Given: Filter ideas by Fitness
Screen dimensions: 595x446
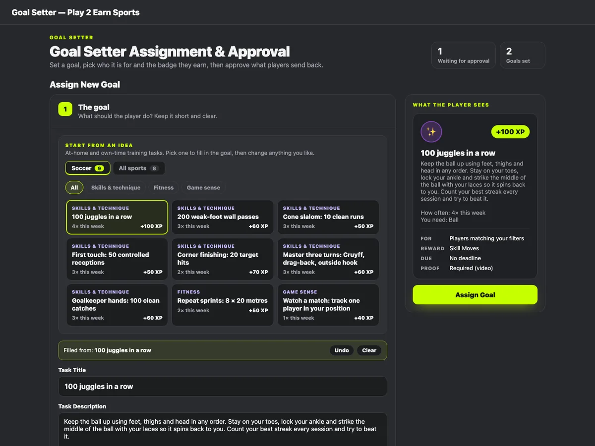Looking at the screenshot, I should 164,188.
